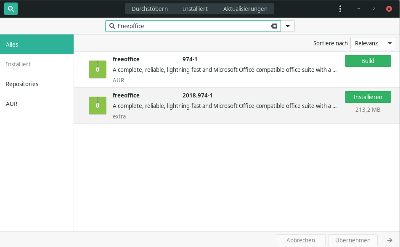Open the Aktualisierungen tab
Viewport: 400px width, 247px height.
click(x=245, y=9)
